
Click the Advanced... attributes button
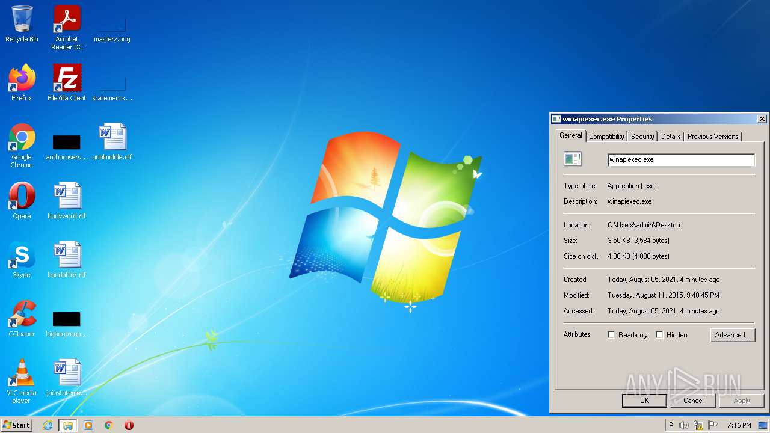pos(732,335)
